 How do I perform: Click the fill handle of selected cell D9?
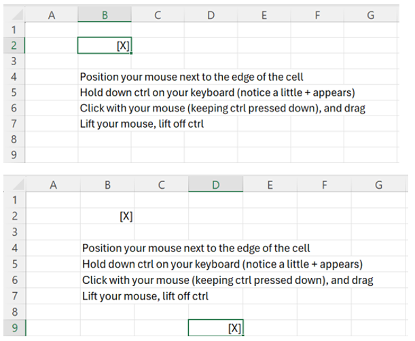tap(242, 335)
